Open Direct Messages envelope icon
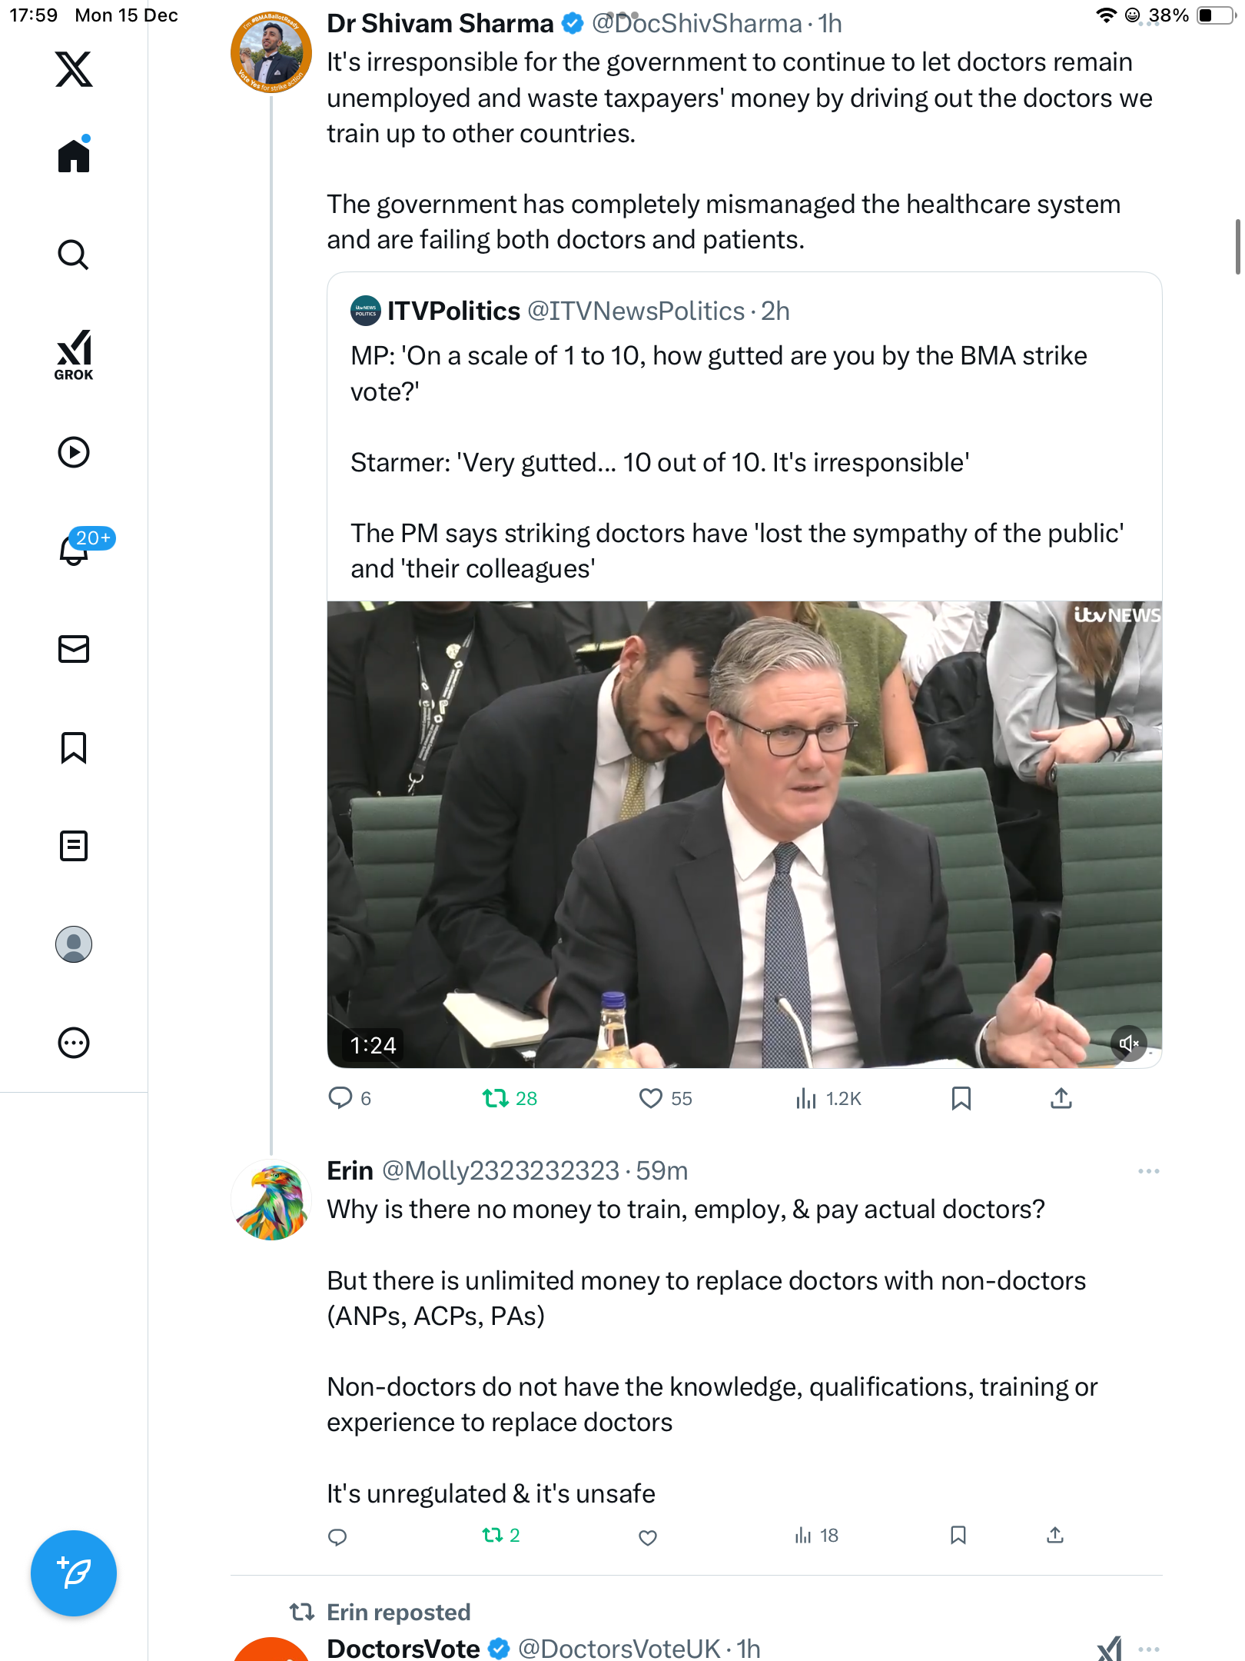 [x=74, y=649]
